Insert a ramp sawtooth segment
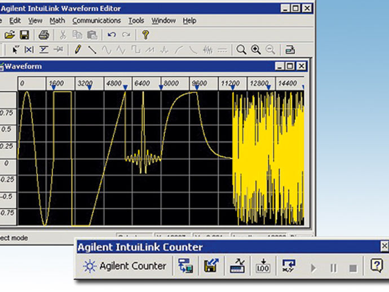 pyautogui.click(x=150, y=50)
